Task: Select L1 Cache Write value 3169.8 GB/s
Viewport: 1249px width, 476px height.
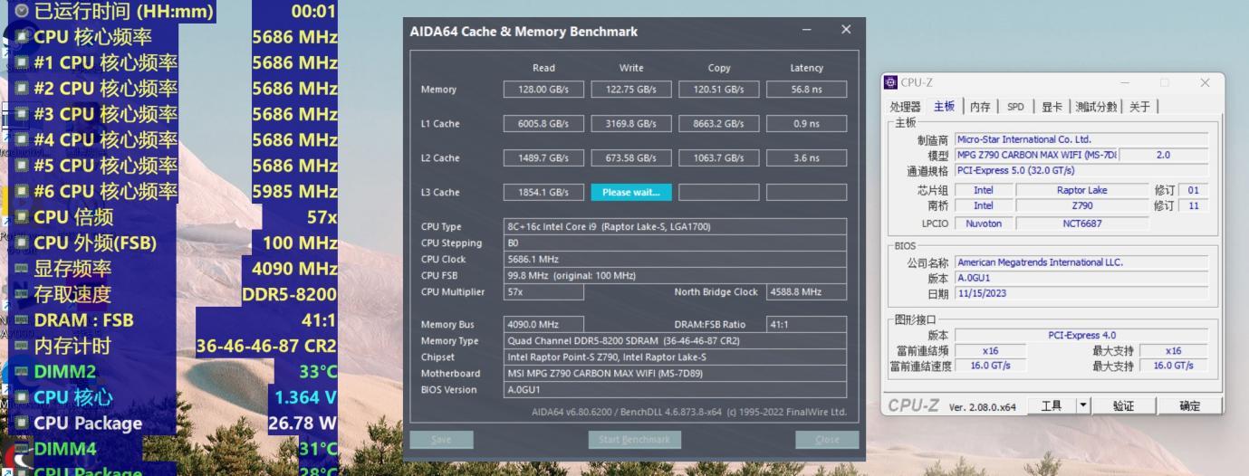Action: click(x=631, y=124)
